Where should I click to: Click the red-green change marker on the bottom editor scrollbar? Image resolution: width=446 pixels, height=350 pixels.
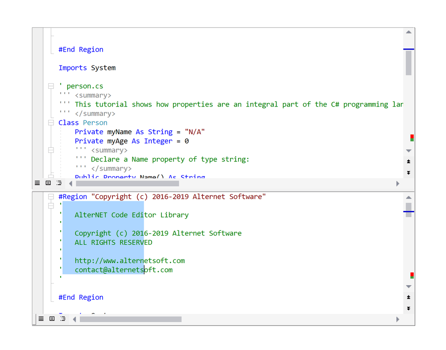coord(412,275)
